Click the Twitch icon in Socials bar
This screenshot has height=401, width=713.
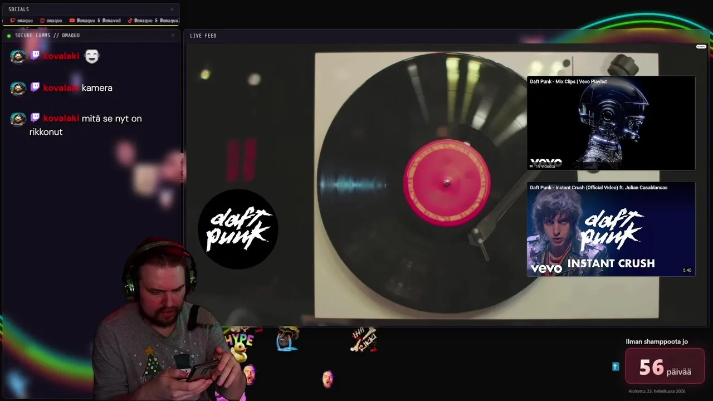[12, 21]
